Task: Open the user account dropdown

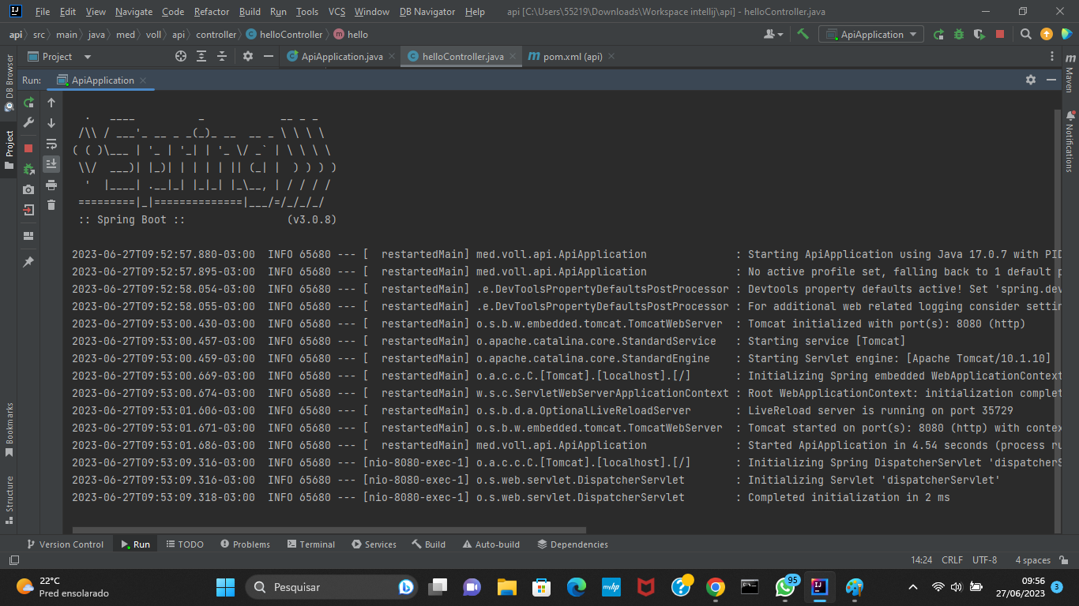Action: tap(773, 34)
